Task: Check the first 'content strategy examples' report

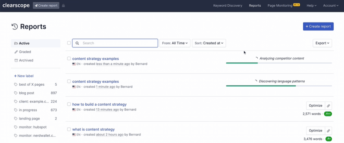Action: pyautogui.click(x=69, y=58)
